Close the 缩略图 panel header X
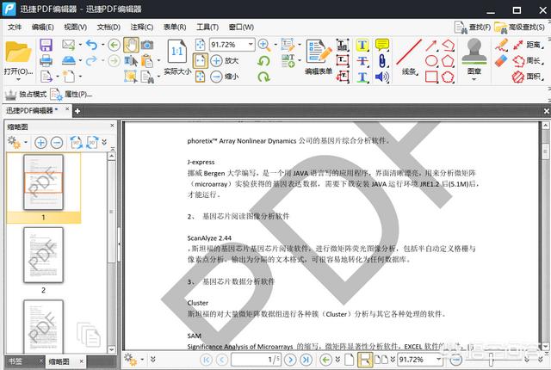 point(112,126)
